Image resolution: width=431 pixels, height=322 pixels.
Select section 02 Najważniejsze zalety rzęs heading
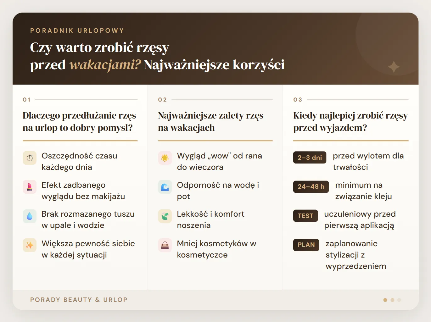click(210, 121)
